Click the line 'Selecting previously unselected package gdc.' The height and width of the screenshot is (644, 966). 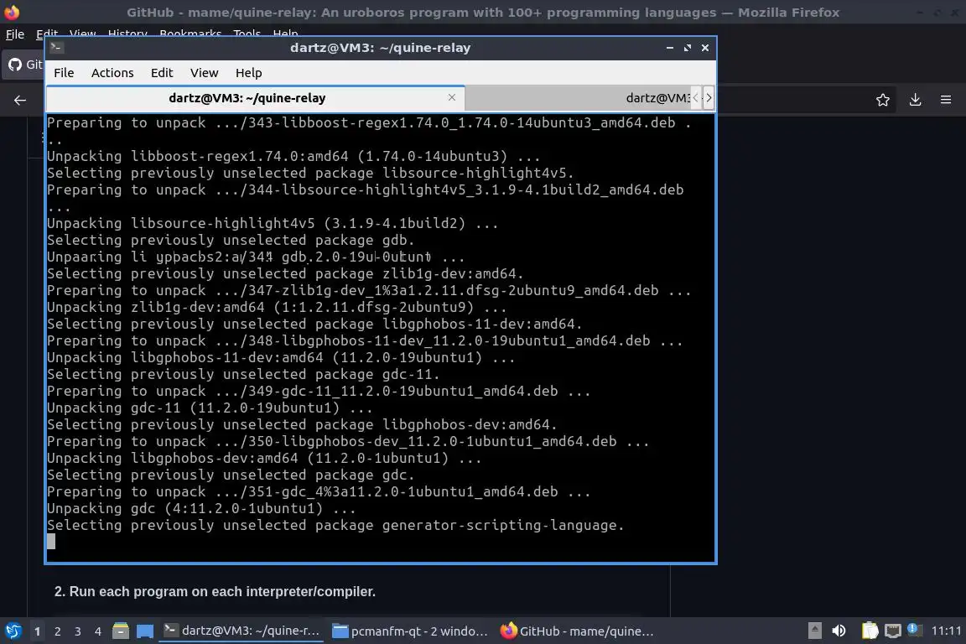point(231,475)
